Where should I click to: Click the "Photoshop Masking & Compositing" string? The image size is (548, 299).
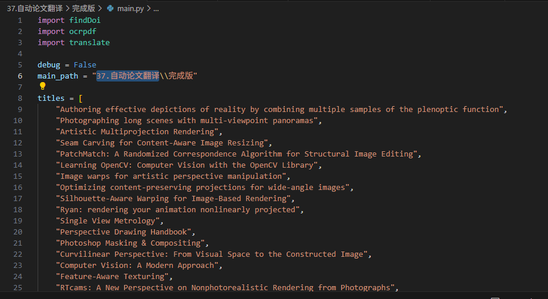point(130,243)
